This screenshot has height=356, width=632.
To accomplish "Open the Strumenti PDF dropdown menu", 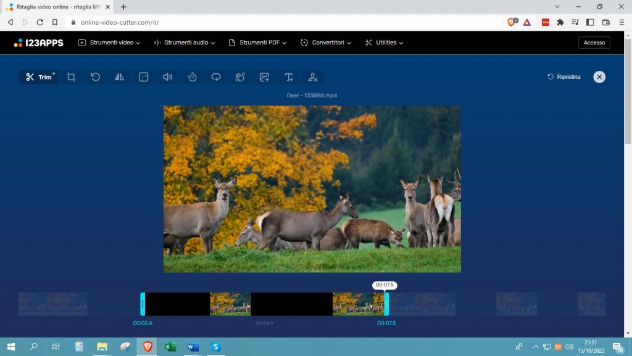I will point(259,42).
